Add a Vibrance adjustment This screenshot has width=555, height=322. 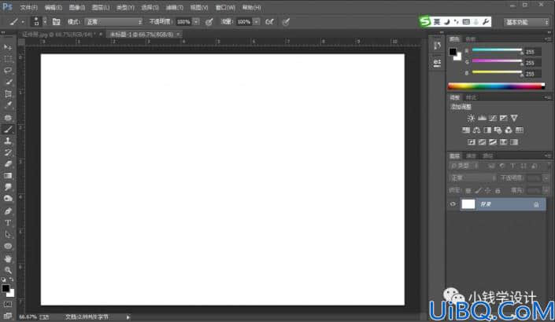tap(514, 118)
